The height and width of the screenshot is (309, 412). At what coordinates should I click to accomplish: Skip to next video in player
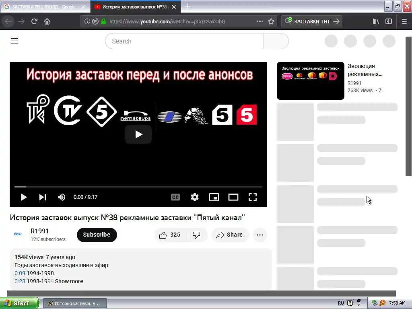[43, 197]
